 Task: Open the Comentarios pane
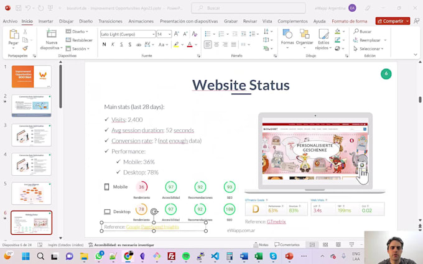[x=287, y=245]
